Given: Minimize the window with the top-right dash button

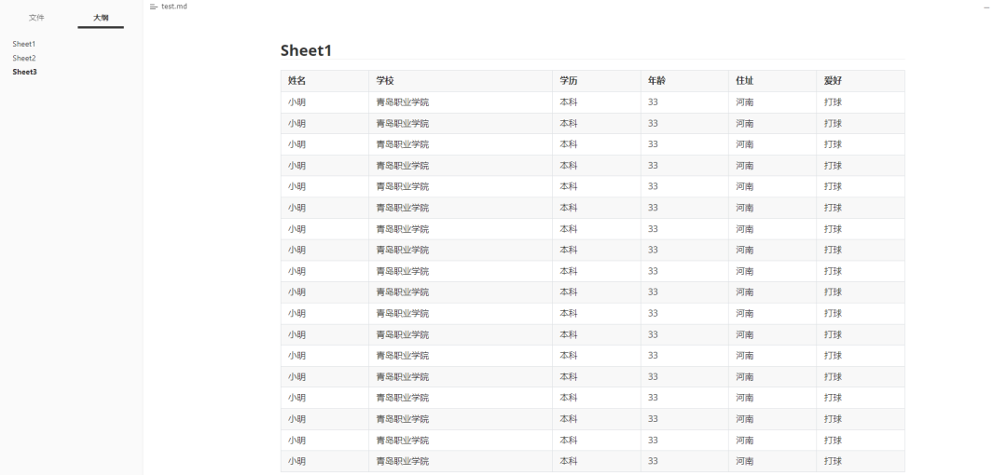Looking at the screenshot, I should tap(987, 7).
